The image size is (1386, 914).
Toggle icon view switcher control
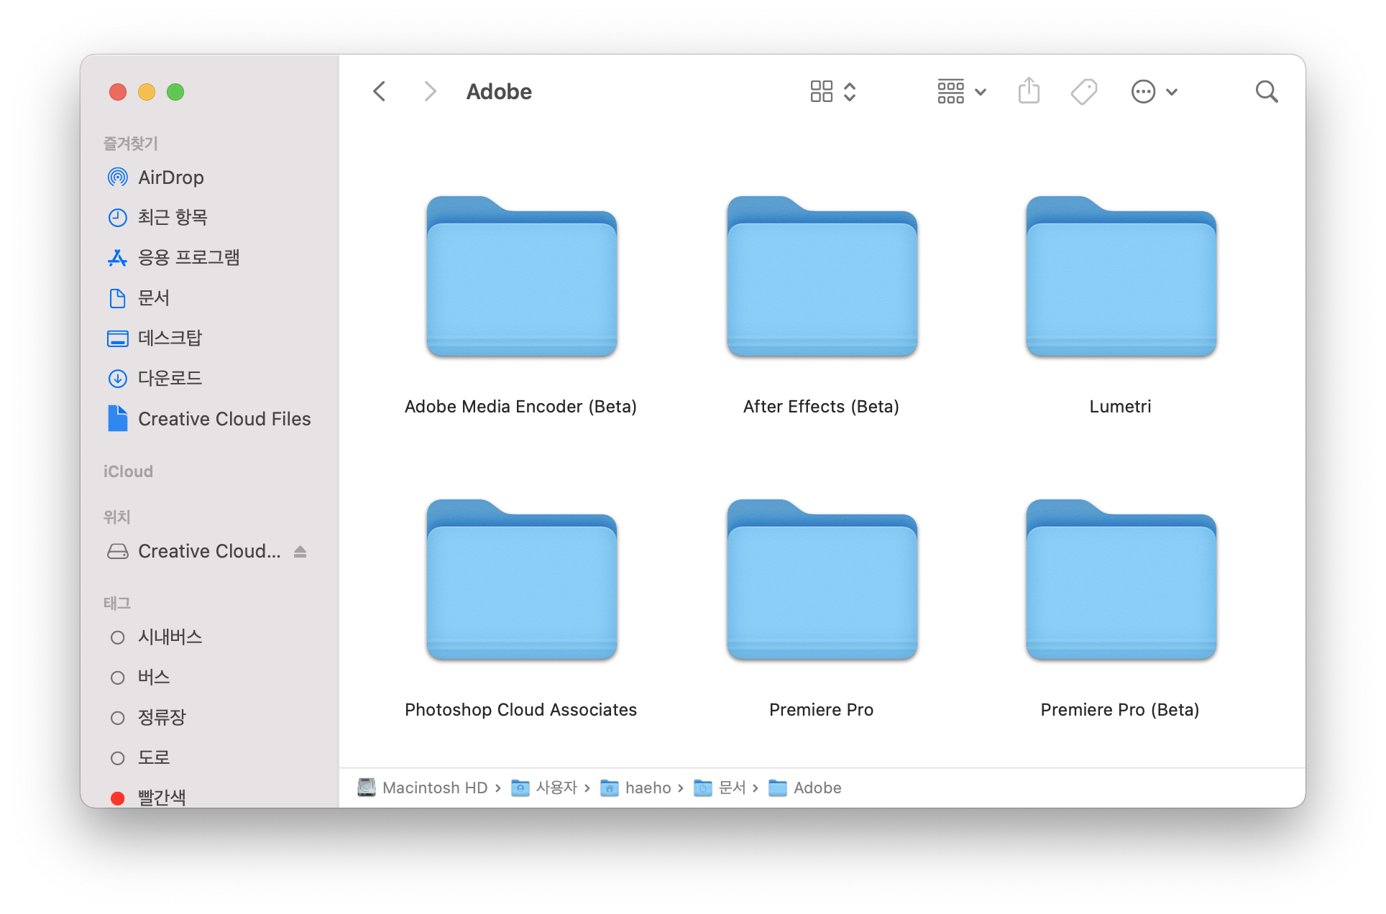(x=832, y=91)
